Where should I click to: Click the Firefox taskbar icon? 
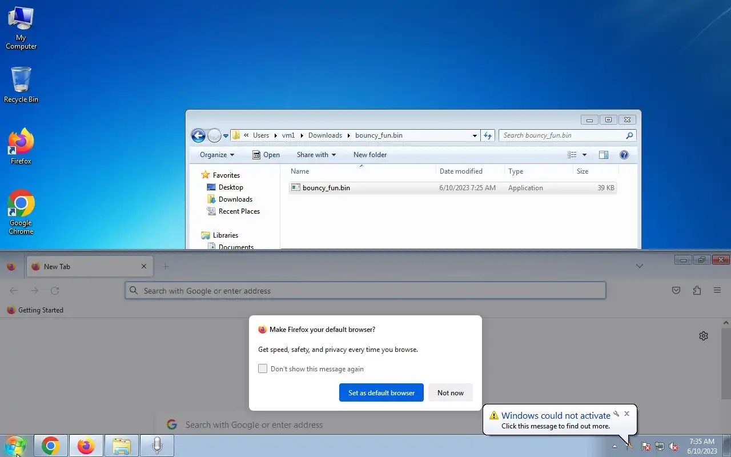pos(86,446)
